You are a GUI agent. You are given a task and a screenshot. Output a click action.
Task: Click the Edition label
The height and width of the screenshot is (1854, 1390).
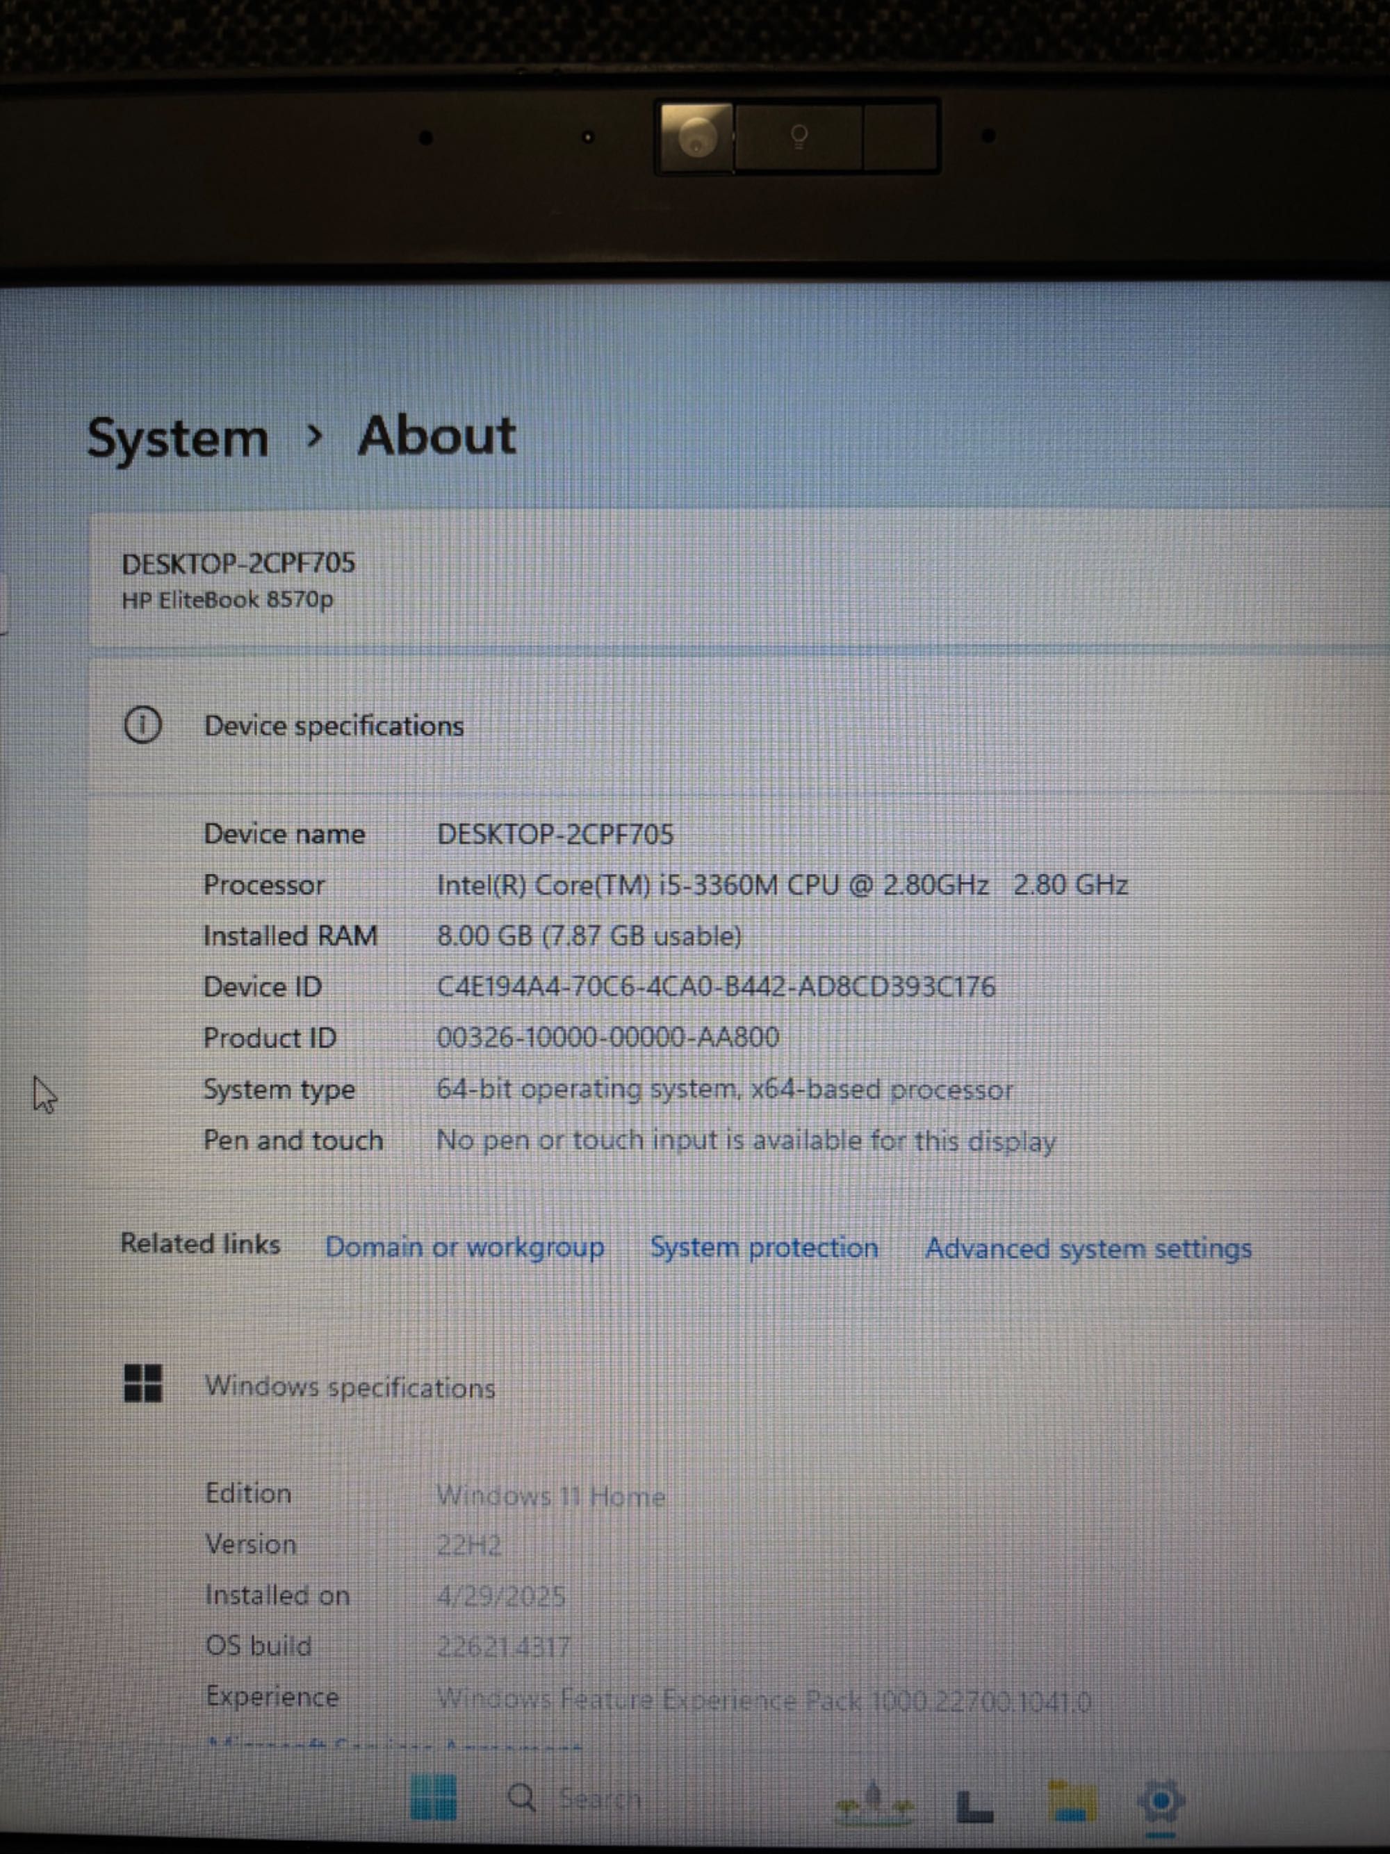tap(248, 1494)
